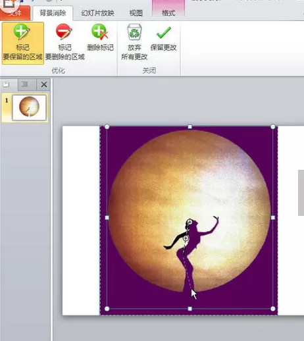The image size is (304, 341).
Task: Close the slide thumbnail pane
Action: pyautogui.click(x=44, y=84)
